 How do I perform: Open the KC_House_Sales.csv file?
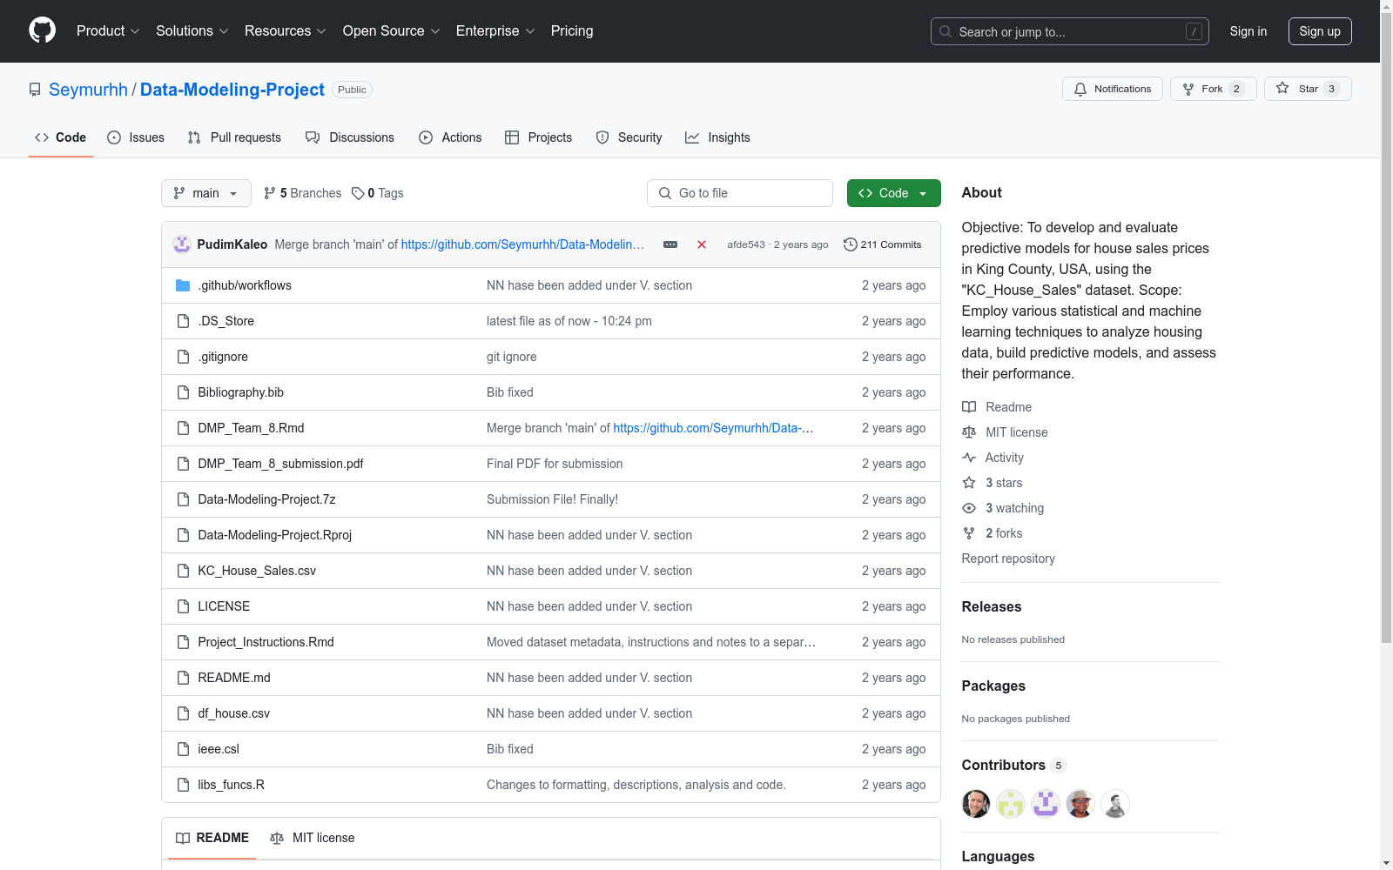pyautogui.click(x=257, y=571)
